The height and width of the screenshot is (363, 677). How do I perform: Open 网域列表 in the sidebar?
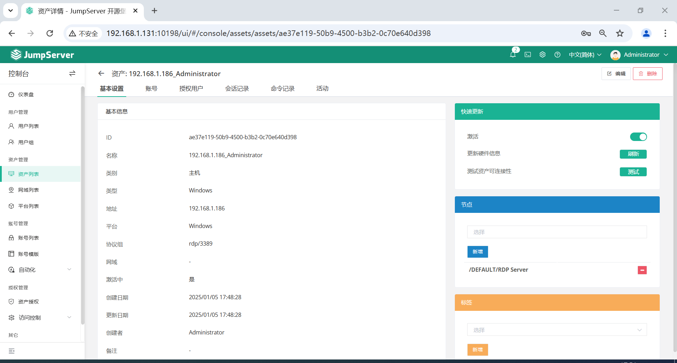[40, 190]
